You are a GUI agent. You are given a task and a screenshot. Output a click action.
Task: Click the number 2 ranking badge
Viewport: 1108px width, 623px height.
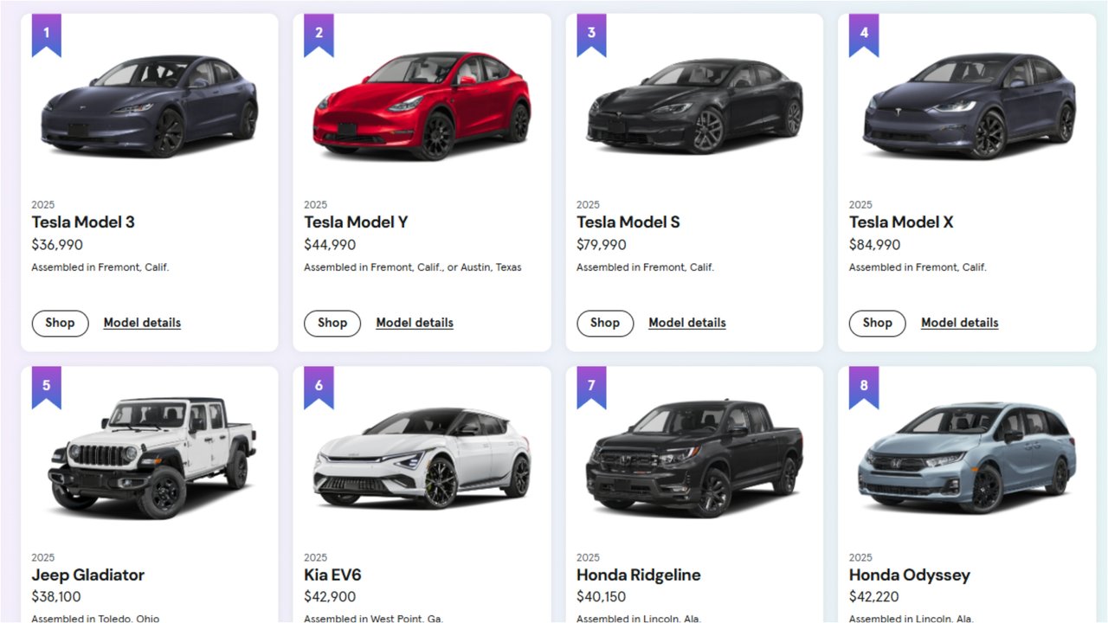[319, 32]
